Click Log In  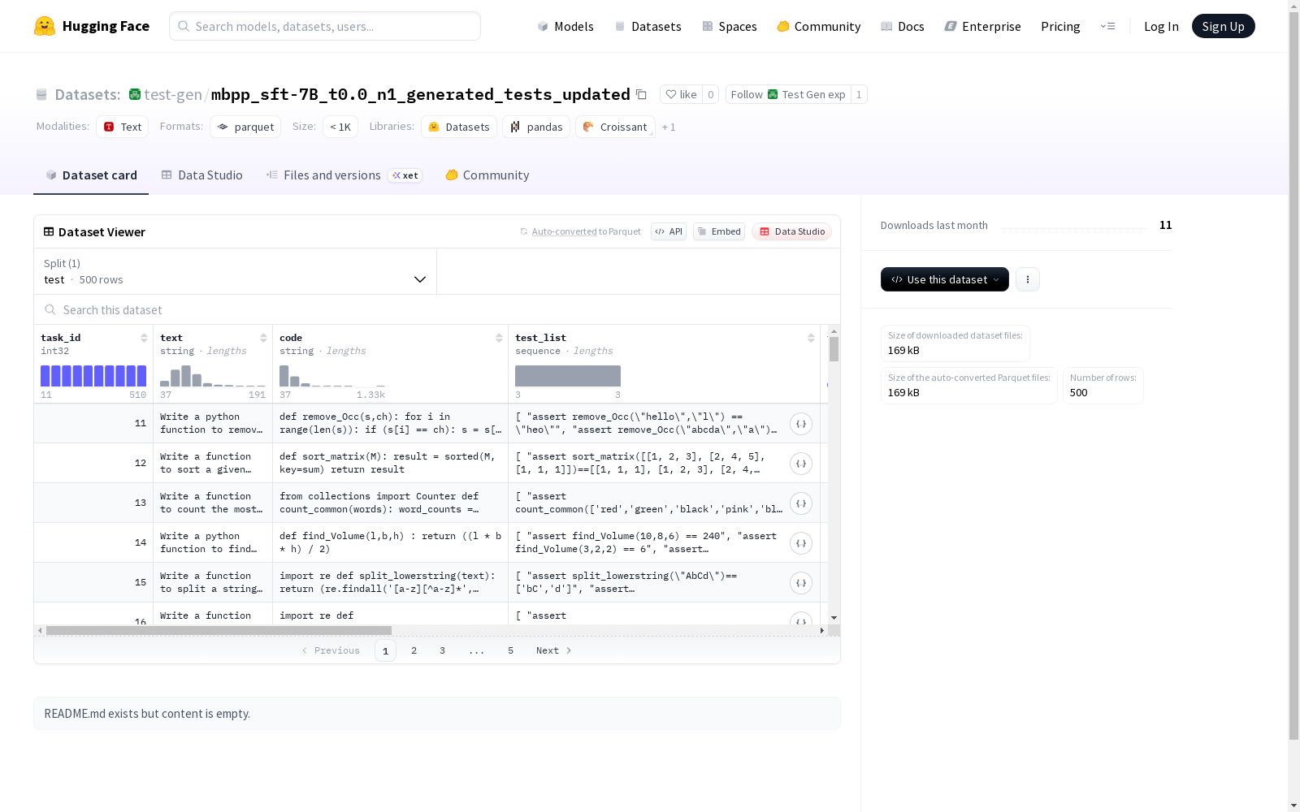pyautogui.click(x=1161, y=26)
